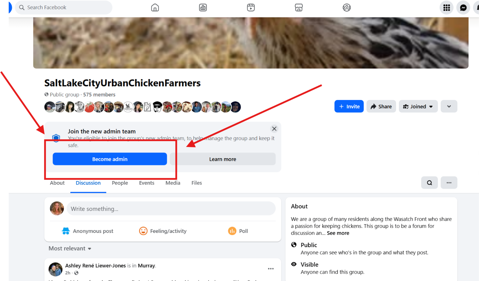The height and width of the screenshot is (281, 479).
Task: Switch to the Files tab
Action: 196,183
